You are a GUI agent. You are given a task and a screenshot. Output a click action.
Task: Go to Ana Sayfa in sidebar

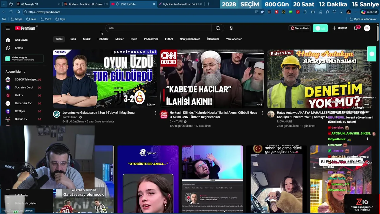point(21,40)
